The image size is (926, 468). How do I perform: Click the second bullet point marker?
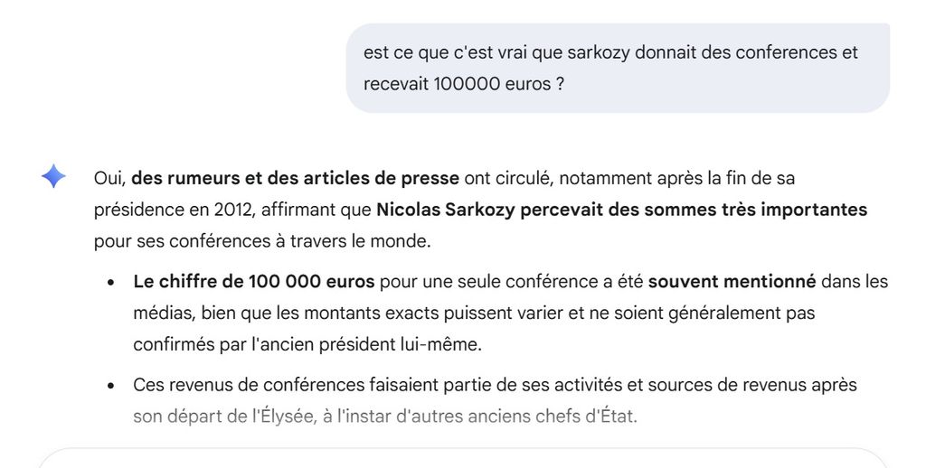(x=110, y=386)
